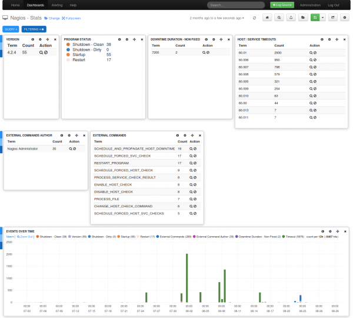This screenshot has height=318, width=353.
Task: Expand the Query dropdown
Action: click(x=11, y=28)
